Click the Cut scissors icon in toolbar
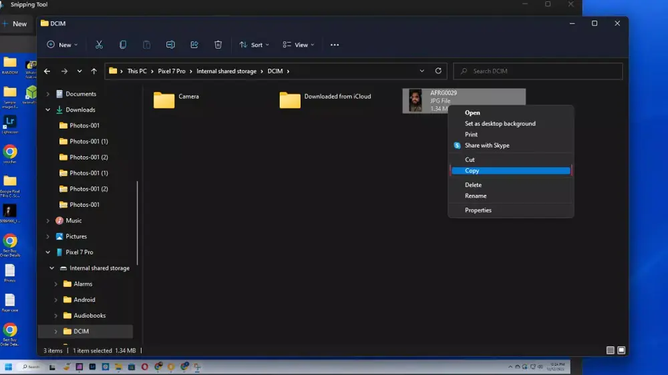 [99, 45]
